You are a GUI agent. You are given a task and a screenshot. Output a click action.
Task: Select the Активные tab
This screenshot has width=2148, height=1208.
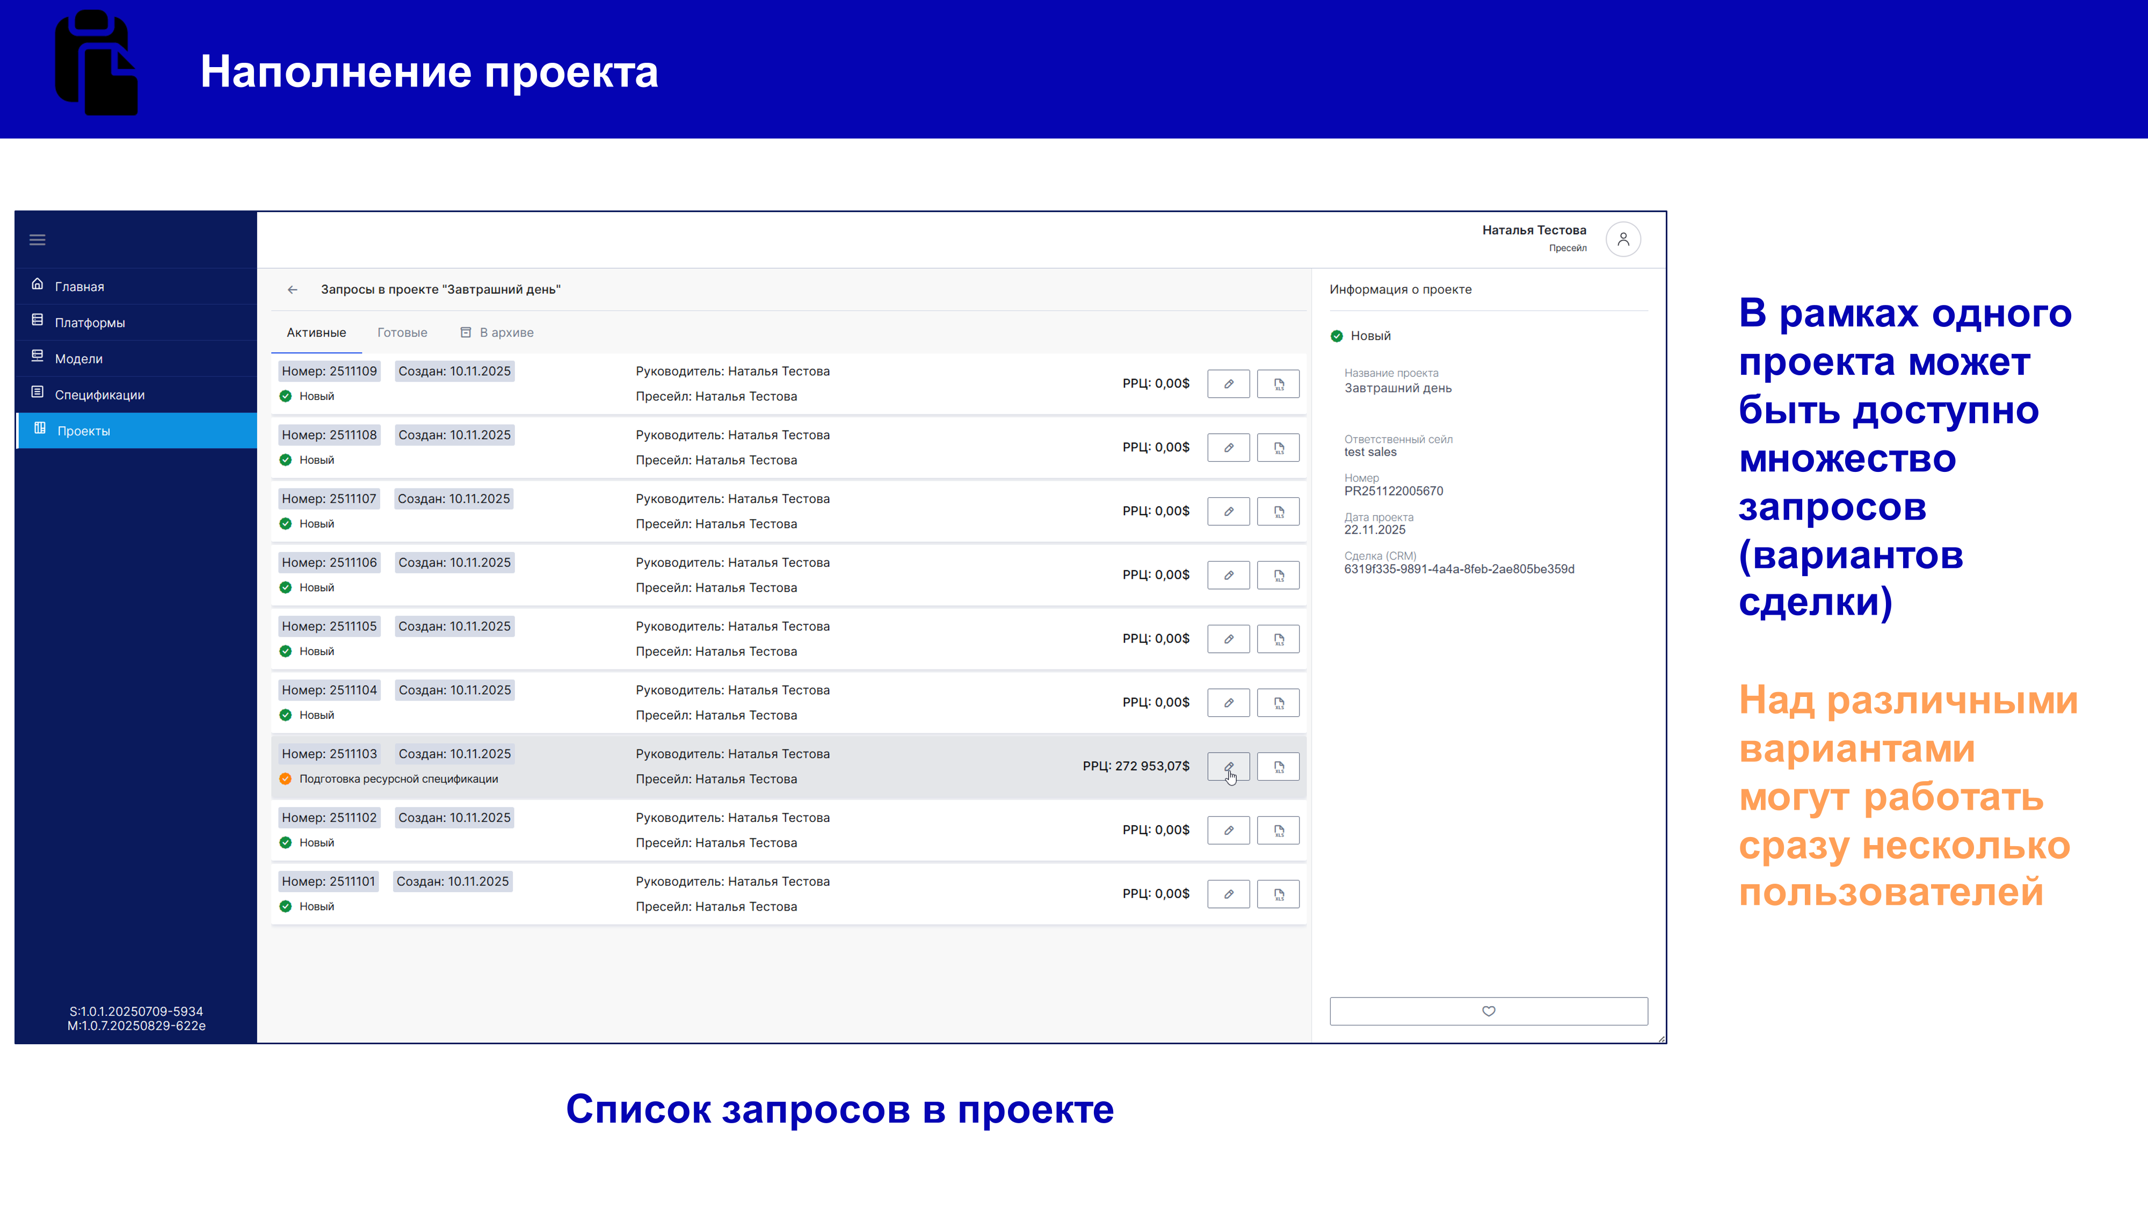[316, 332]
